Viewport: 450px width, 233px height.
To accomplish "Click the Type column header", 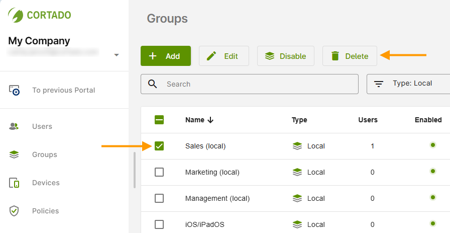I will coord(299,120).
